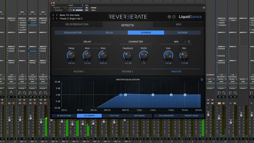Select Reverb 2 chorus target
The width and height of the screenshot is (254, 143).
(127, 71)
